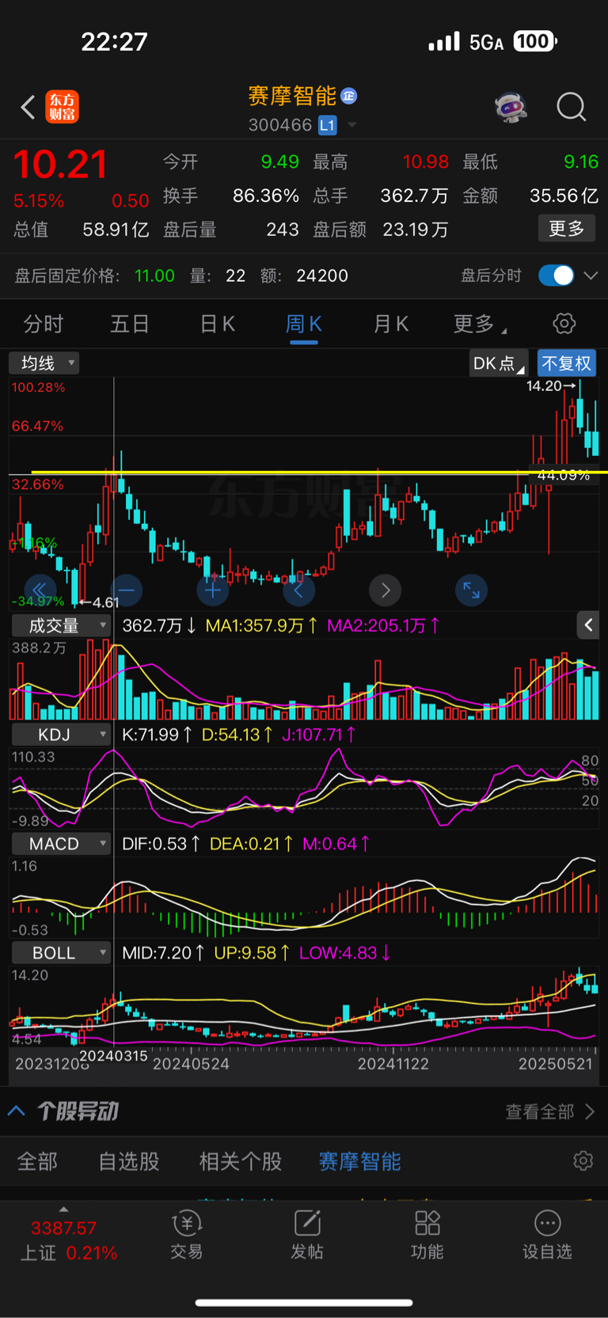Open the 东方财富 logo icon

[x=62, y=107]
